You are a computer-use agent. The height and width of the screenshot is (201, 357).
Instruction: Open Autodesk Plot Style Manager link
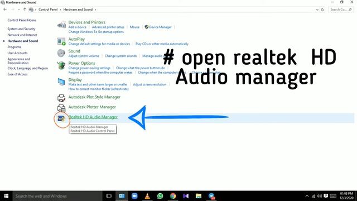coord(94,97)
